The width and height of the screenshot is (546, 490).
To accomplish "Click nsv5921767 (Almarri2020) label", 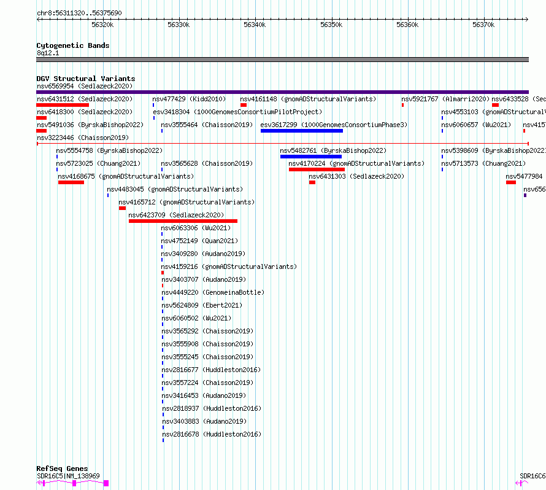I will 445,99.
